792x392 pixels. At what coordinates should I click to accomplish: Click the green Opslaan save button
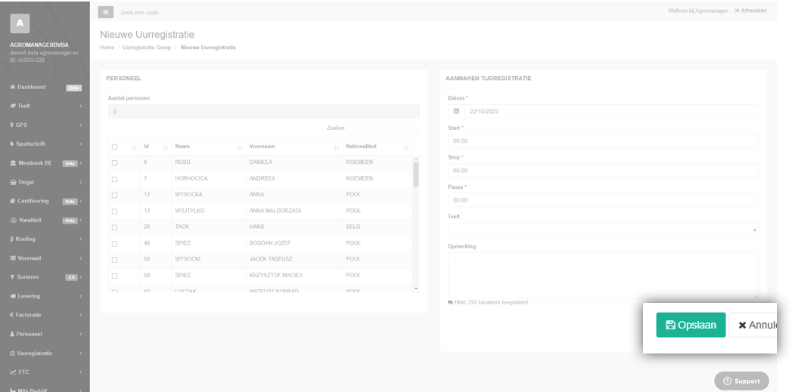[691, 325]
